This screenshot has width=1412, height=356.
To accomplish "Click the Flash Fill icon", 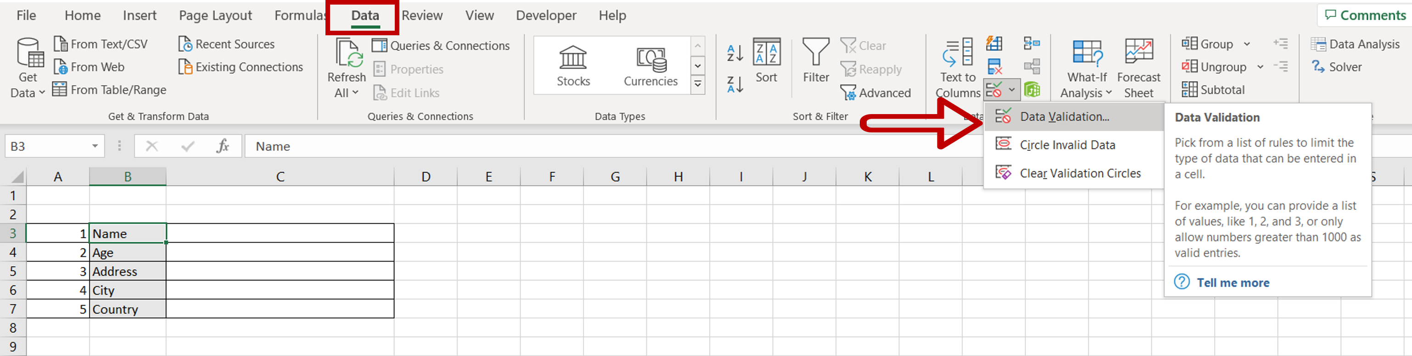I will pyautogui.click(x=994, y=43).
